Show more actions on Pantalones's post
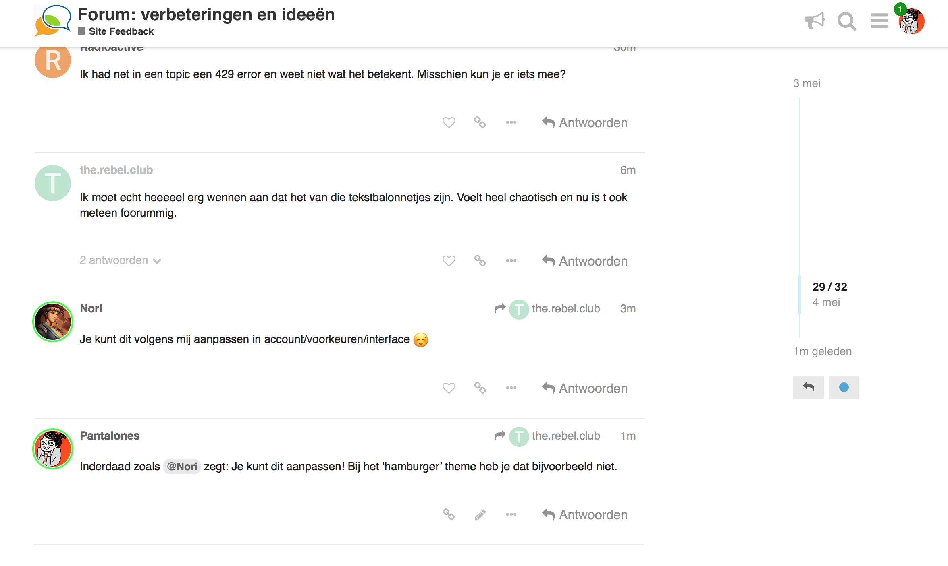Viewport: 948px width, 566px height. 511,514
